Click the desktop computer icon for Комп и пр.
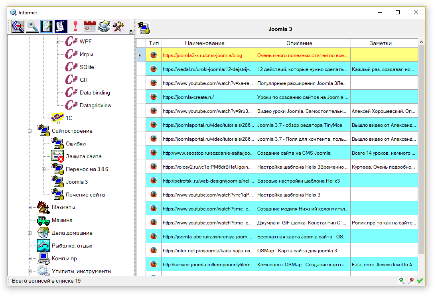This screenshot has height=295, width=434. (x=43, y=258)
